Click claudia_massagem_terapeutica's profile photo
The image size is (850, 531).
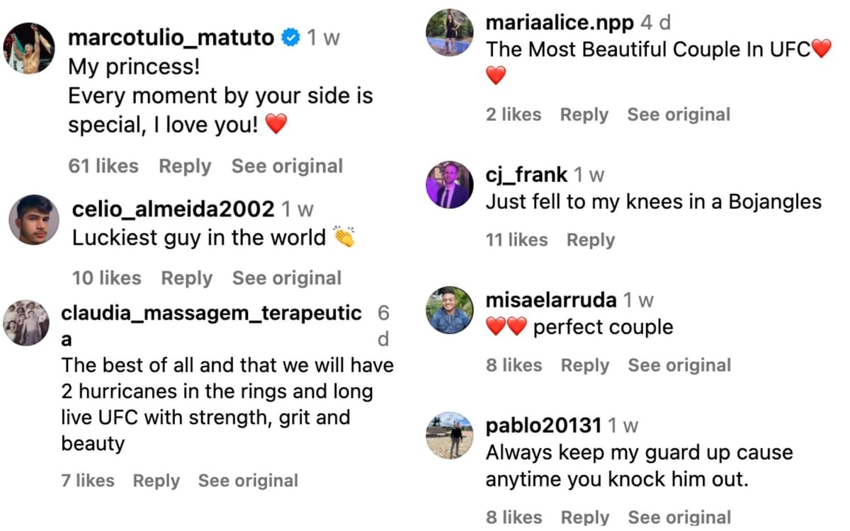[26, 323]
